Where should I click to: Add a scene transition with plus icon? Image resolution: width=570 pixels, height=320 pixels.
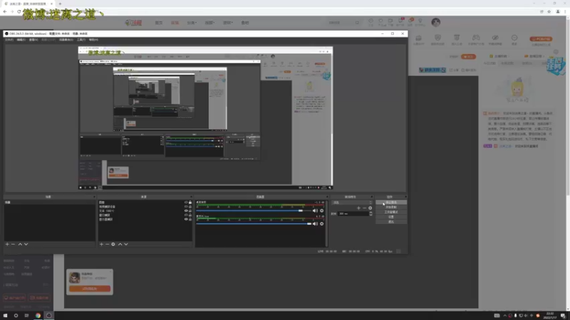[358, 208]
